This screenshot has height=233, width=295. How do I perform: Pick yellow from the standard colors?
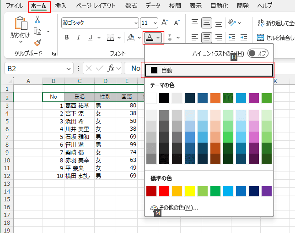click(x=190, y=191)
